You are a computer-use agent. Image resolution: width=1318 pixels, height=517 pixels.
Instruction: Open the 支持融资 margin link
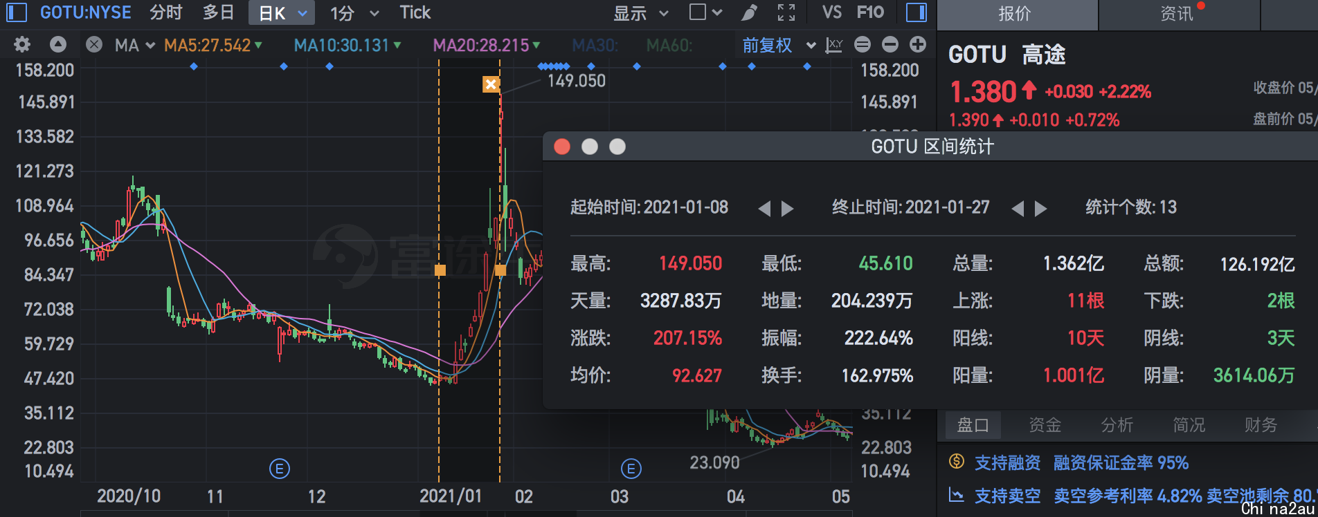1008,462
